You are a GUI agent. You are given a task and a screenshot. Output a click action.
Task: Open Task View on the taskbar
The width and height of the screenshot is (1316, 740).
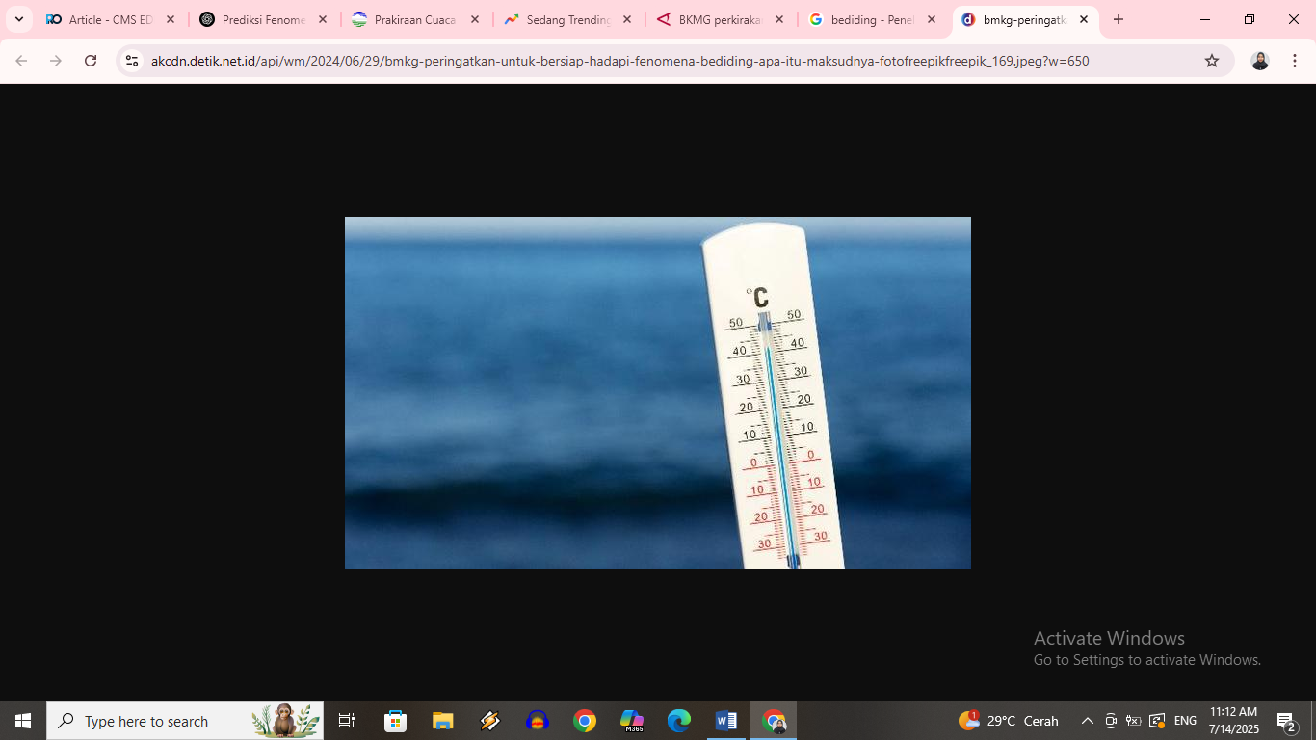347,721
